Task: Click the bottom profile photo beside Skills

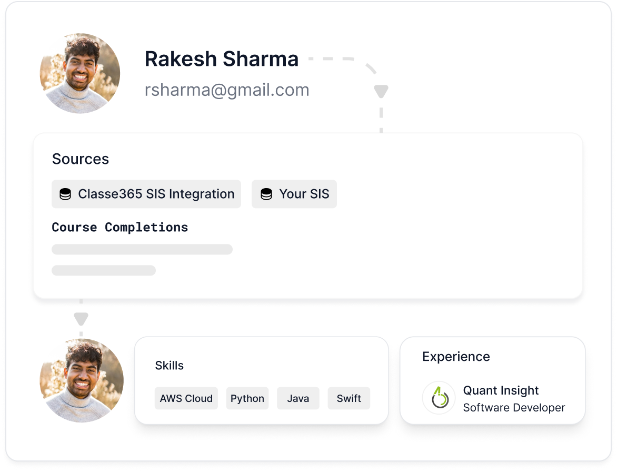Action: point(82,380)
